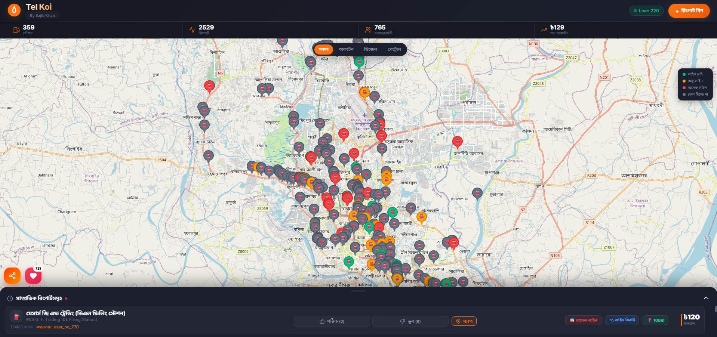Click the orange share icon button
The image size is (717, 337).
[x=12, y=276]
